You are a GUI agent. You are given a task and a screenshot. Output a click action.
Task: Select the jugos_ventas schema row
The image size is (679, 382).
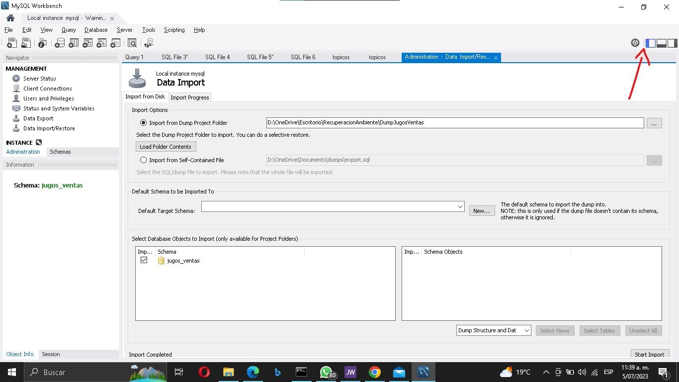[265, 261]
